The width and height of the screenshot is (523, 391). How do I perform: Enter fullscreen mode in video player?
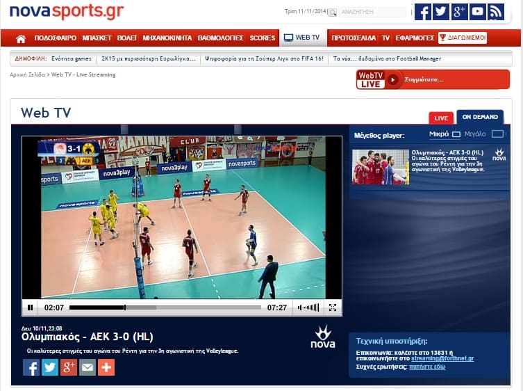click(333, 307)
